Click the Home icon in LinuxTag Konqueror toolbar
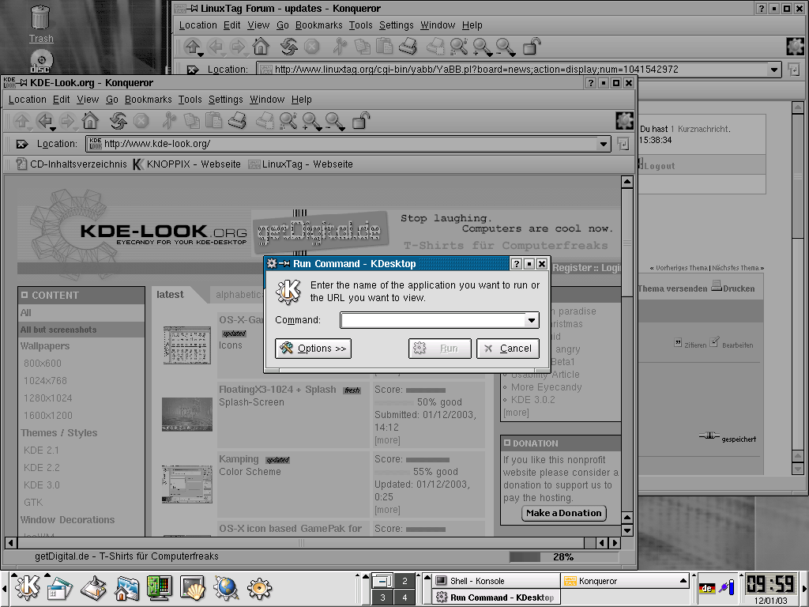The width and height of the screenshot is (809, 607). click(x=261, y=47)
